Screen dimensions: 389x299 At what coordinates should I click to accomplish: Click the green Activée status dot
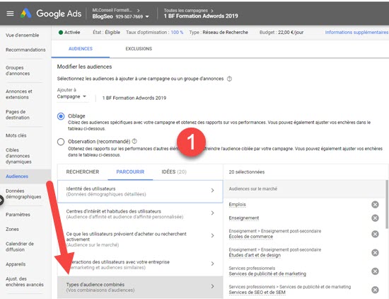coord(61,33)
